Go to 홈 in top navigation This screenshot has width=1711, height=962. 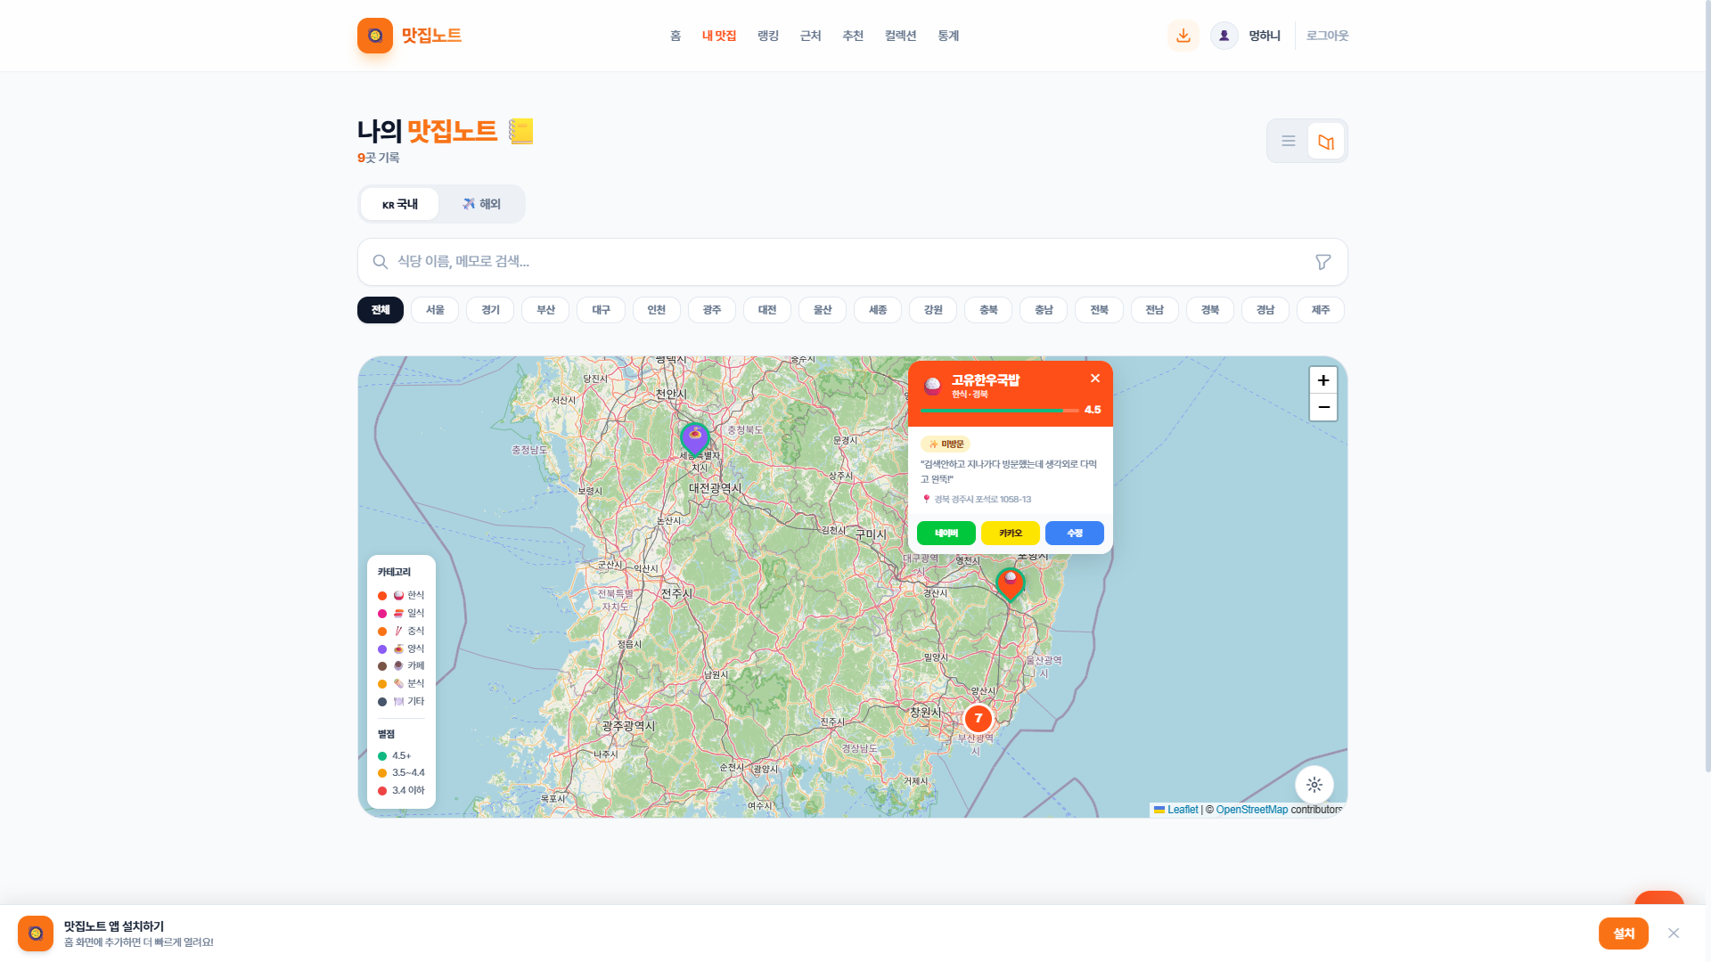click(x=675, y=36)
